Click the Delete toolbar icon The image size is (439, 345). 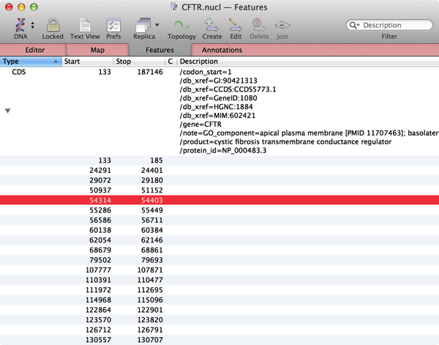(x=259, y=25)
